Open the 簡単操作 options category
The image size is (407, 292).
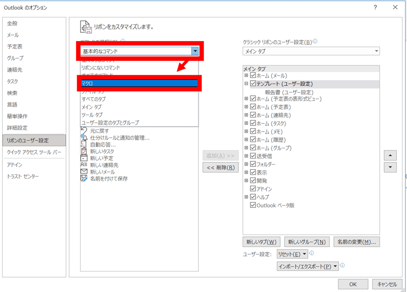(x=34, y=116)
